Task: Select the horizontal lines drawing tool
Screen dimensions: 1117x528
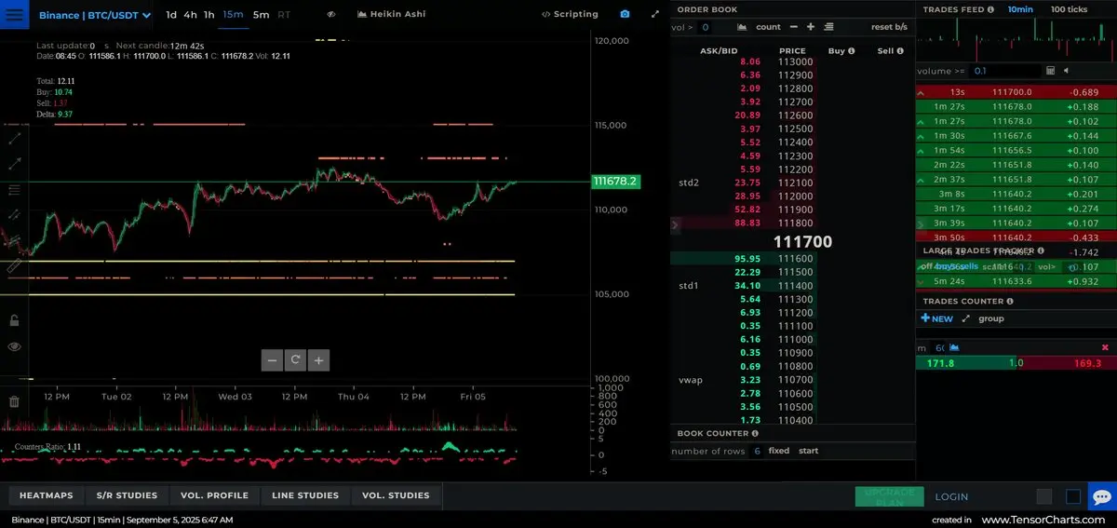Action: tap(14, 190)
